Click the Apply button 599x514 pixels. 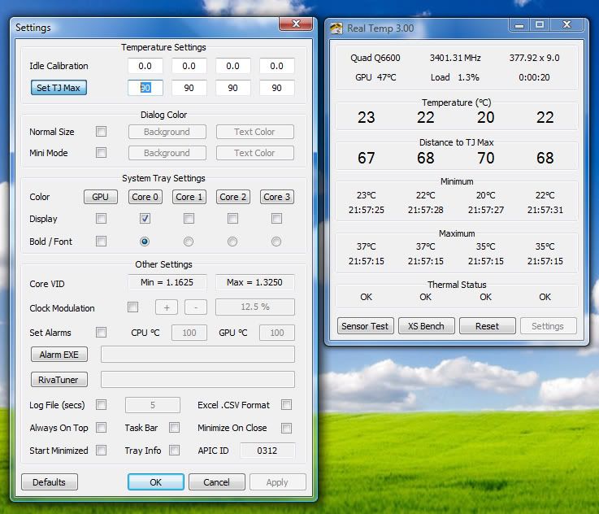click(278, 482)
